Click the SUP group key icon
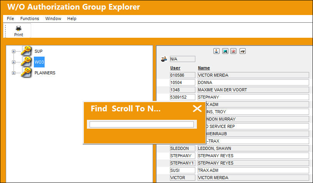The height and width of the screenshot is (183, 313). 27,51
